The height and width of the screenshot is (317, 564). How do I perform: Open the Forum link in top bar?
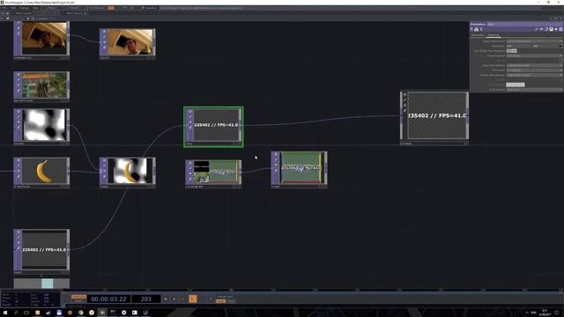[x=73, y=8]
